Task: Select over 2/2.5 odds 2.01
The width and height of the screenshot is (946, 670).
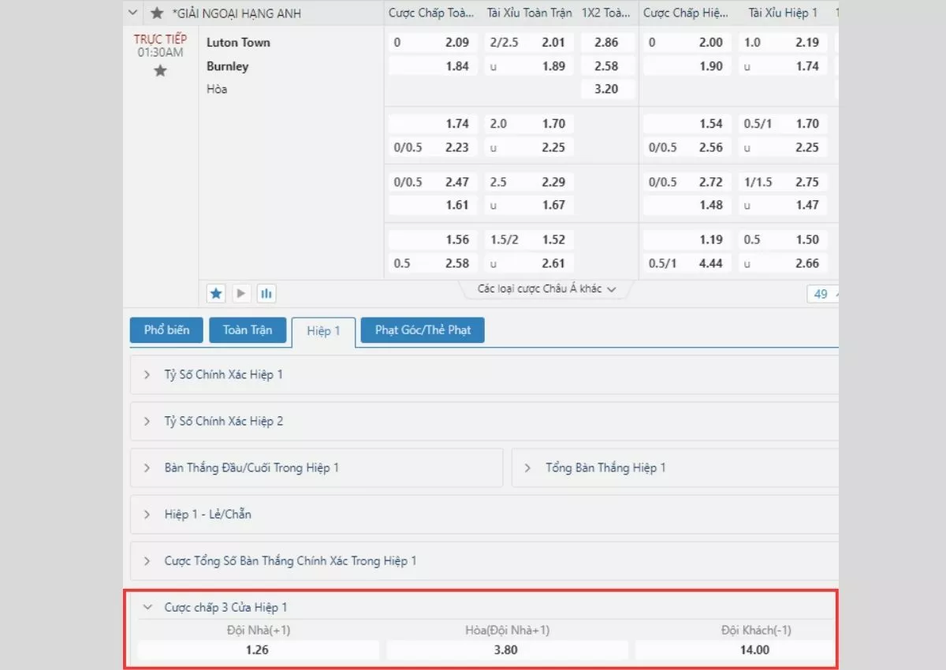Action: (529, 43)
